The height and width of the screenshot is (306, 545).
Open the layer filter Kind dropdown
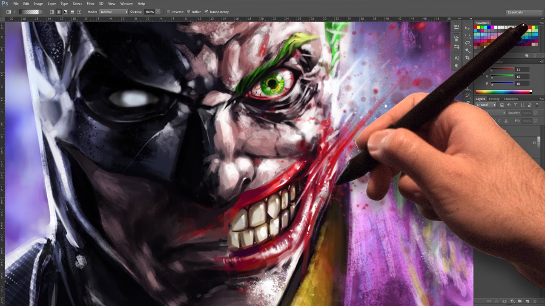tap(486, 105)
